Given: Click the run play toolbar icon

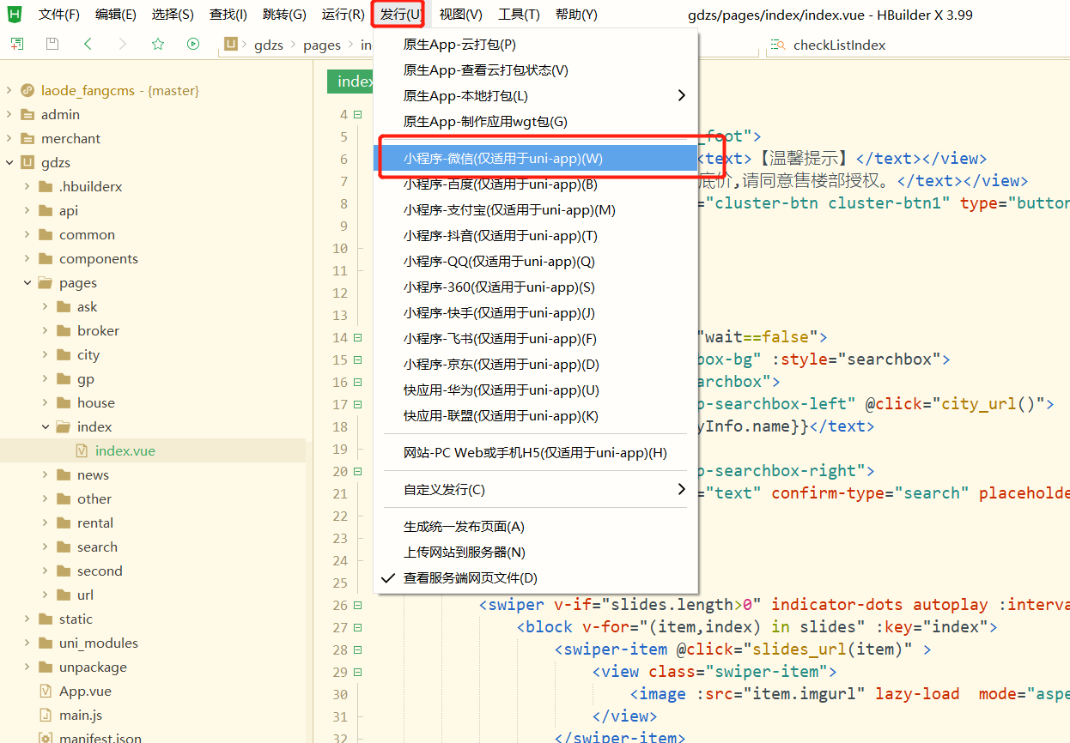Looking at the screenshot, I should click(x=193, y=44).
